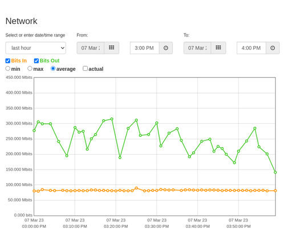This screenshot has height=230, width=285.
Task: Click the 'Bits In' orange label
Action: coord(19,60)
